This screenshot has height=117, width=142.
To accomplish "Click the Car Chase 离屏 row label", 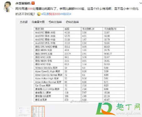I will click(43, 86).
